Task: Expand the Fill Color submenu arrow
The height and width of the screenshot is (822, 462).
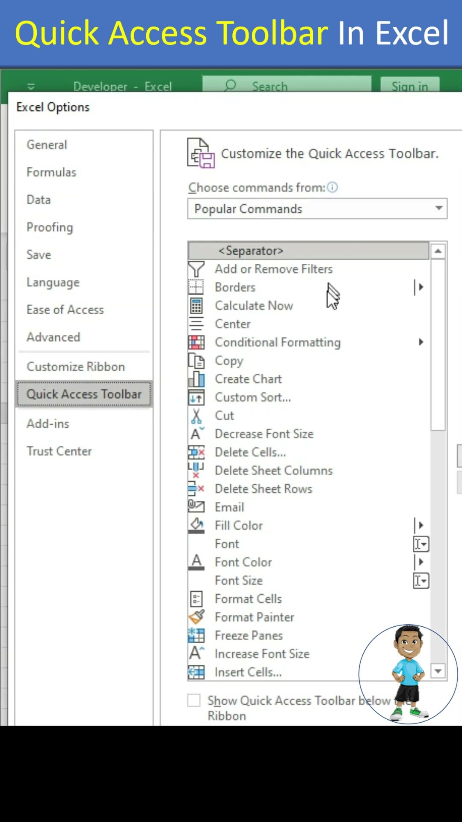Action: [x=420, y=525]
